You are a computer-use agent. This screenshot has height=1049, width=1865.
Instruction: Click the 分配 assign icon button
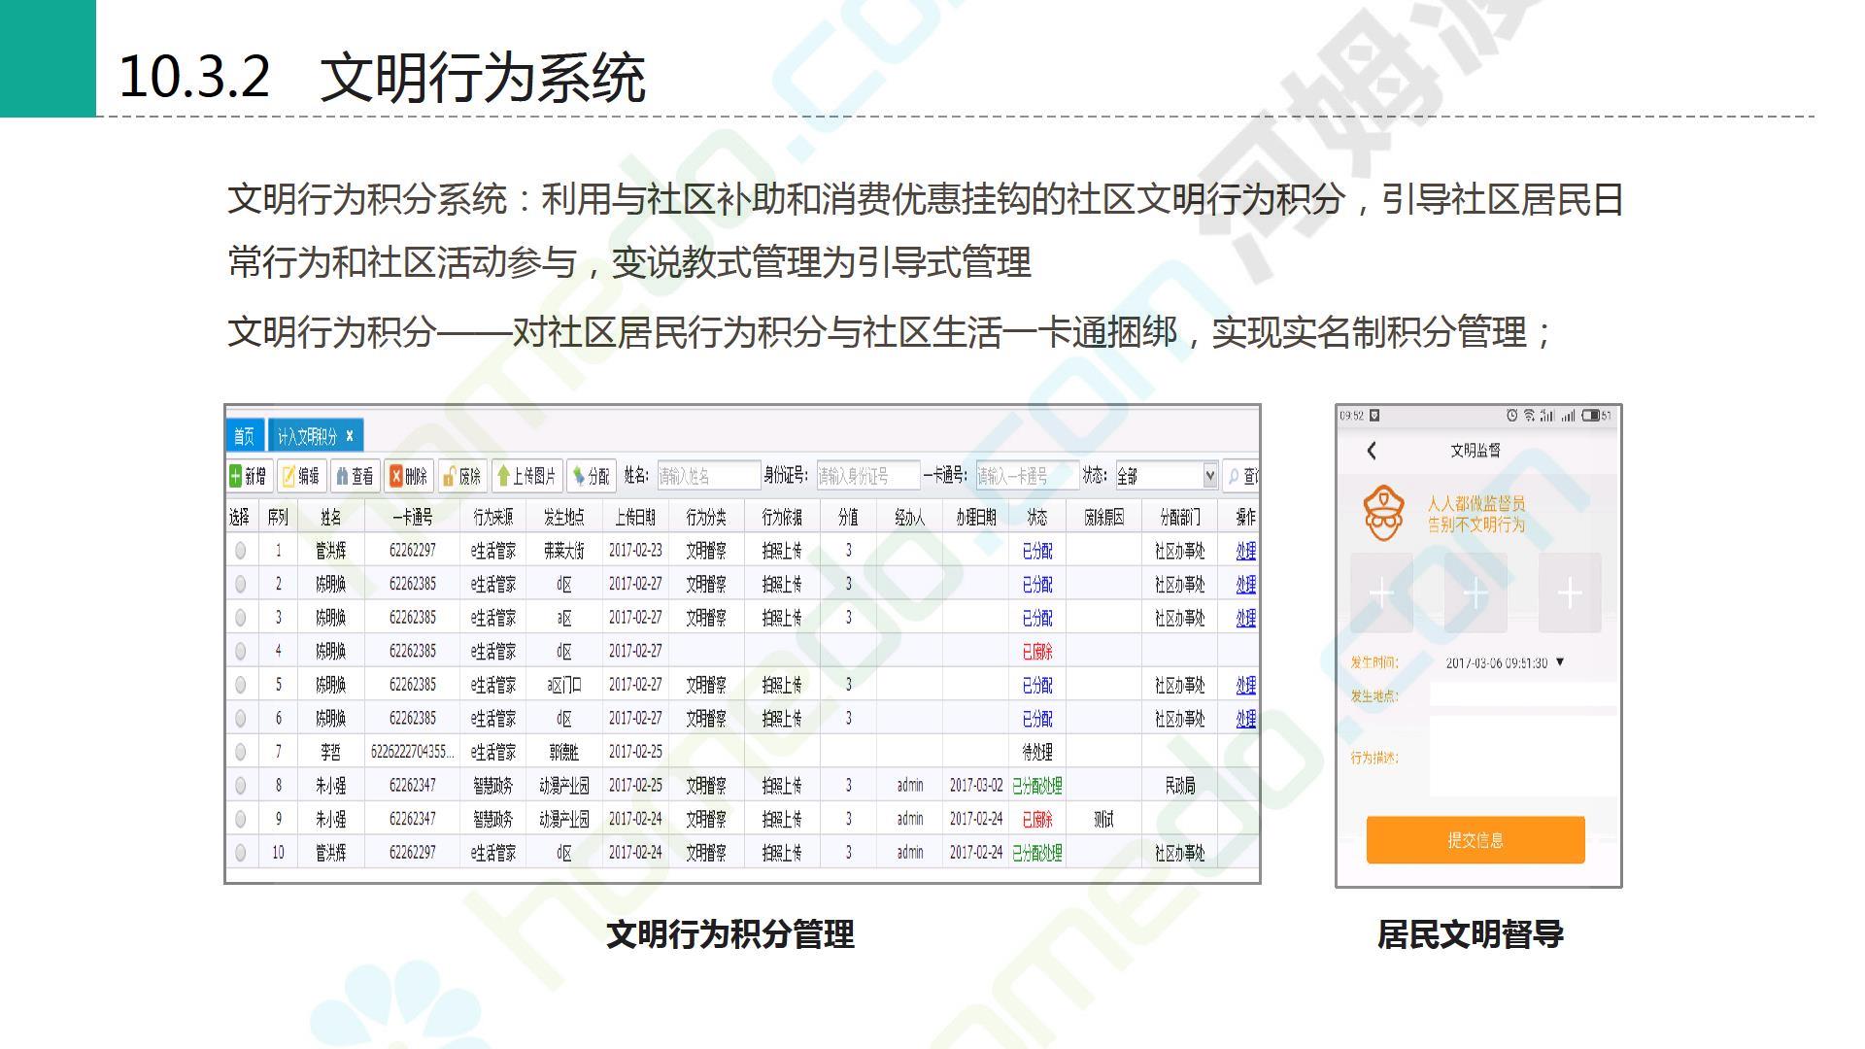coord(579,476)
